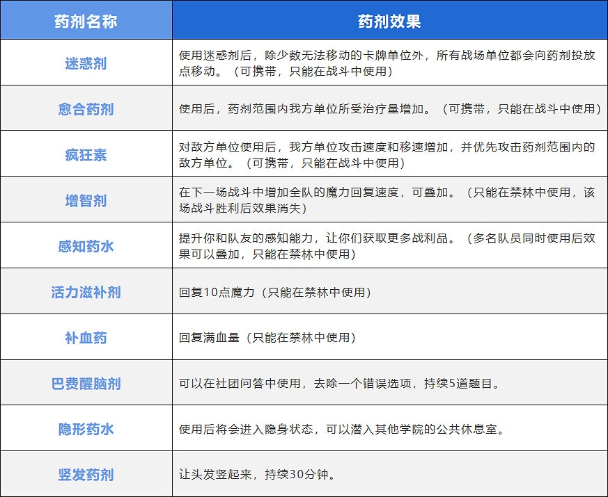The image size is (608, 497).
Task: Click the 疯狂素 table cell
Action: (86, 154)
